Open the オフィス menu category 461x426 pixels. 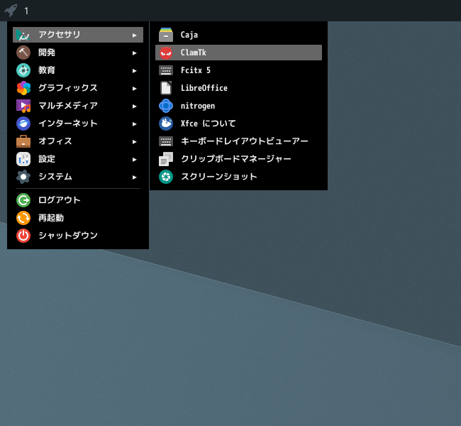(78, 141)
